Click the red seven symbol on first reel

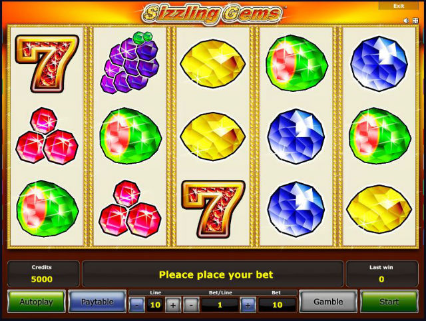(x=47, y=64)
